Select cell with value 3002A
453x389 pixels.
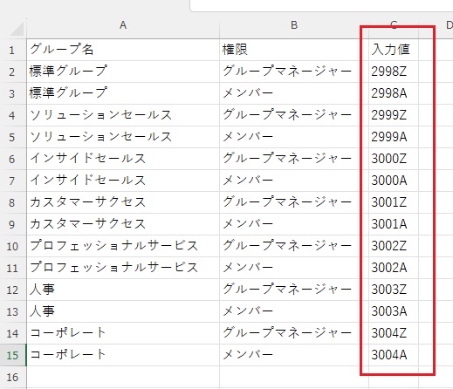(x=394, y=268)
